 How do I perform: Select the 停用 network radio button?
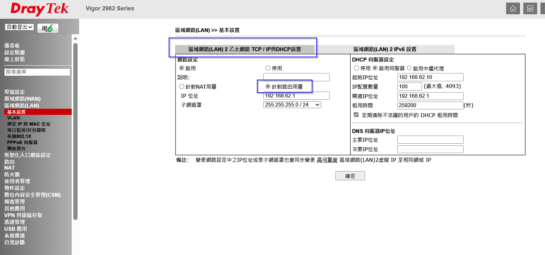[268, 68]
